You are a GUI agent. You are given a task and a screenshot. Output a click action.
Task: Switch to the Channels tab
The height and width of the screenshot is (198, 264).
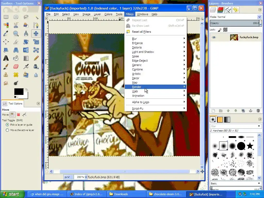coord(220,10)
